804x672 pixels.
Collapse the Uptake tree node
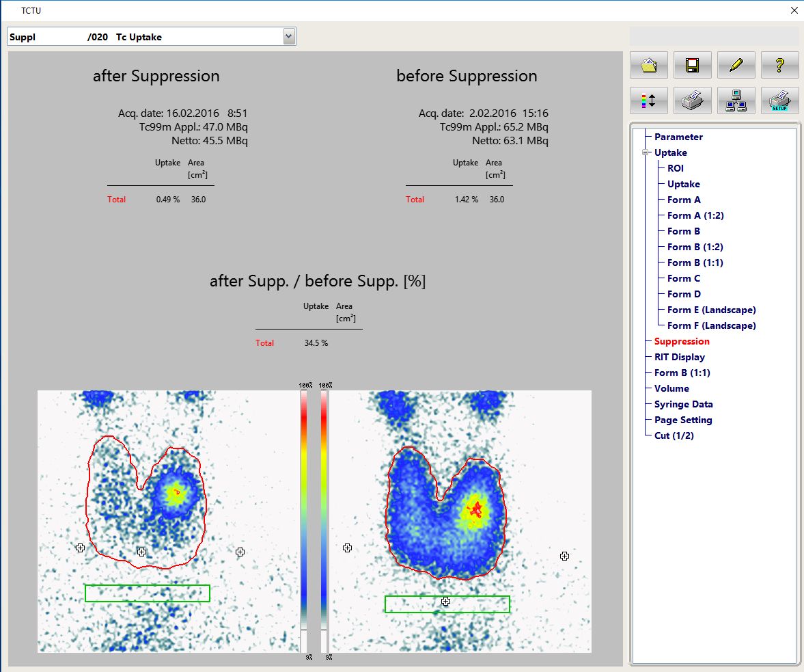646,152
